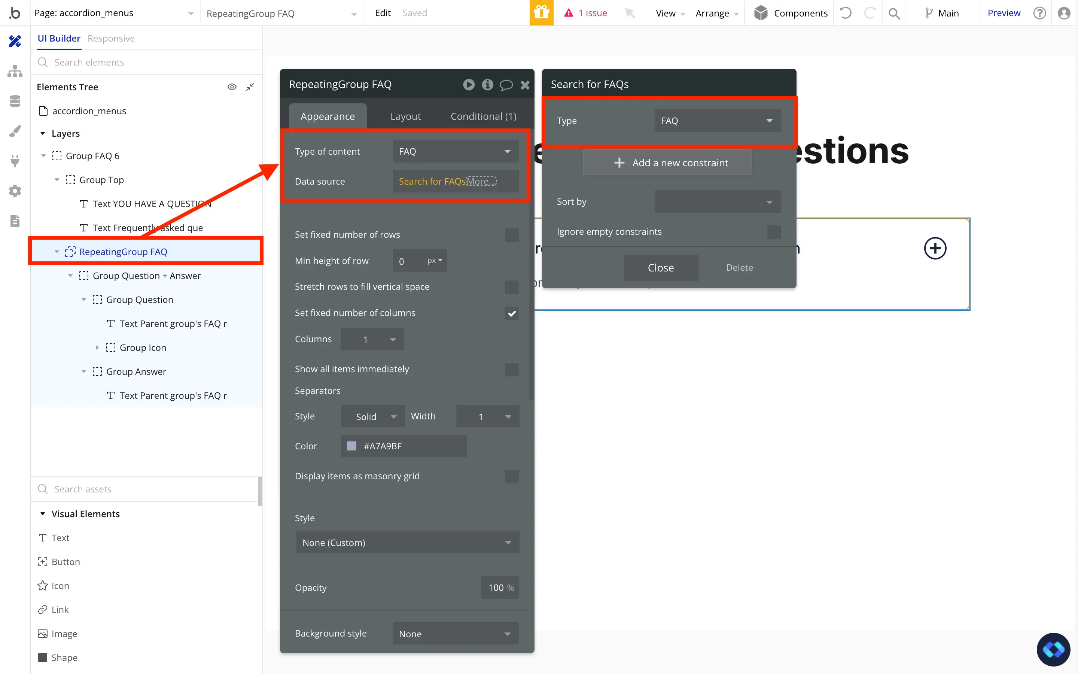Viewport: 1078px width, 674px height.
Task: Enable Ignore empty constraints checkbox
Action: (773, 232)
